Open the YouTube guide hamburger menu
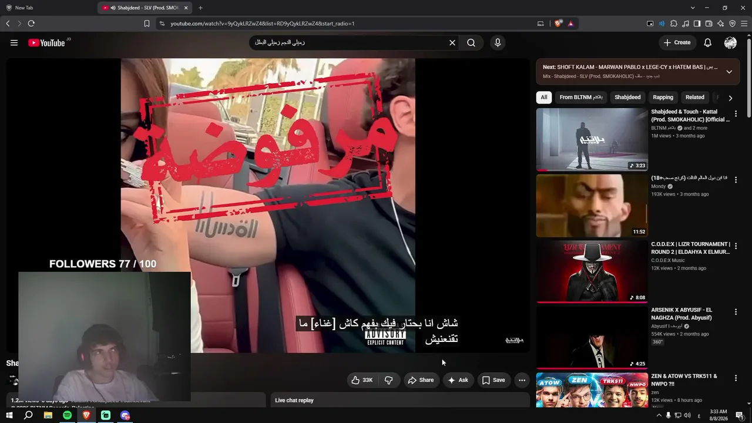The height and width of the screenshot is (423, 752). pos(14,42)
